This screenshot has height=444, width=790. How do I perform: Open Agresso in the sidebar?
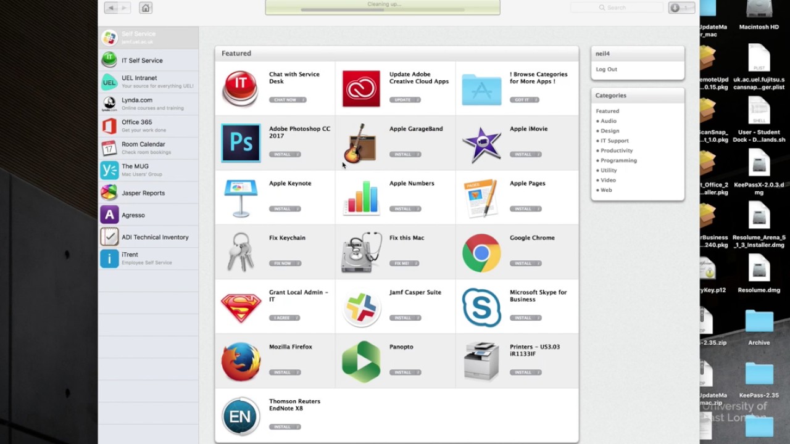pyautogui.click(x=149, y=215)
